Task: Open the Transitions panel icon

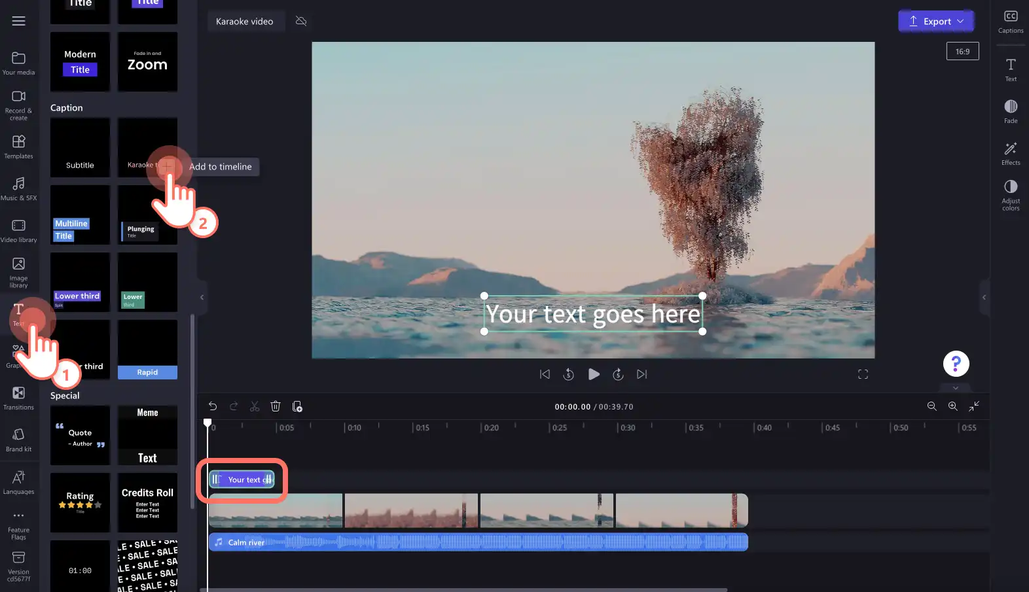Action: [18, 398]
